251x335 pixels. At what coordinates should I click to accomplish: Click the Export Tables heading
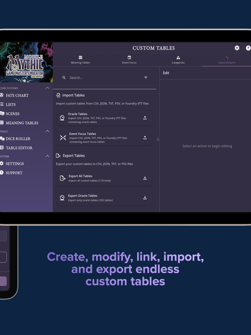[x=74, y=156]
